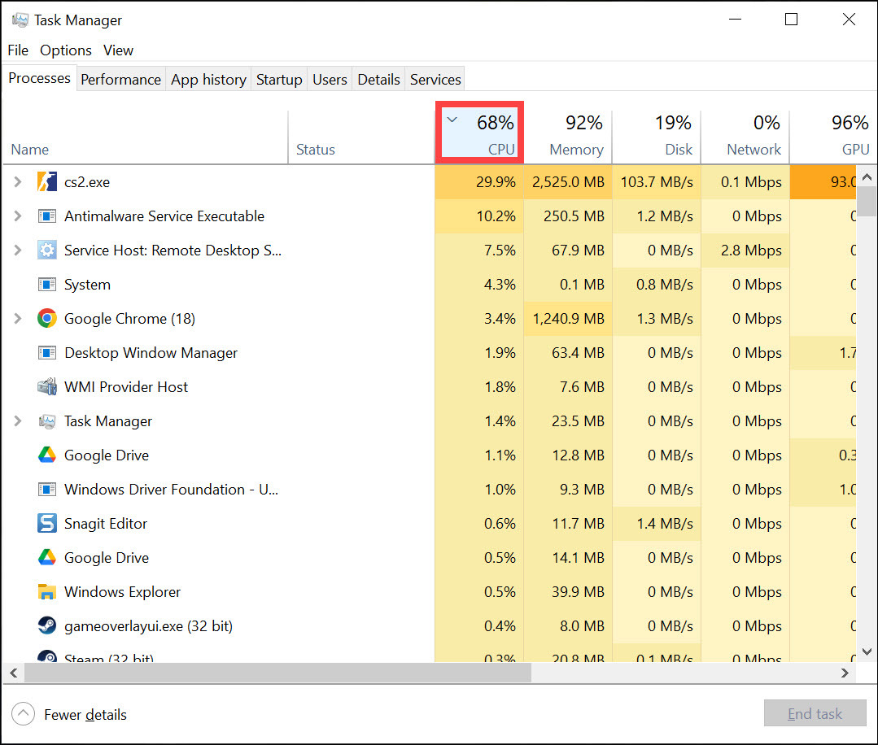The height and width of the screenshot is (745, 878).
Task: Select the gameoverlayui.exe Steam icon
Action: [x=47, y=626]
